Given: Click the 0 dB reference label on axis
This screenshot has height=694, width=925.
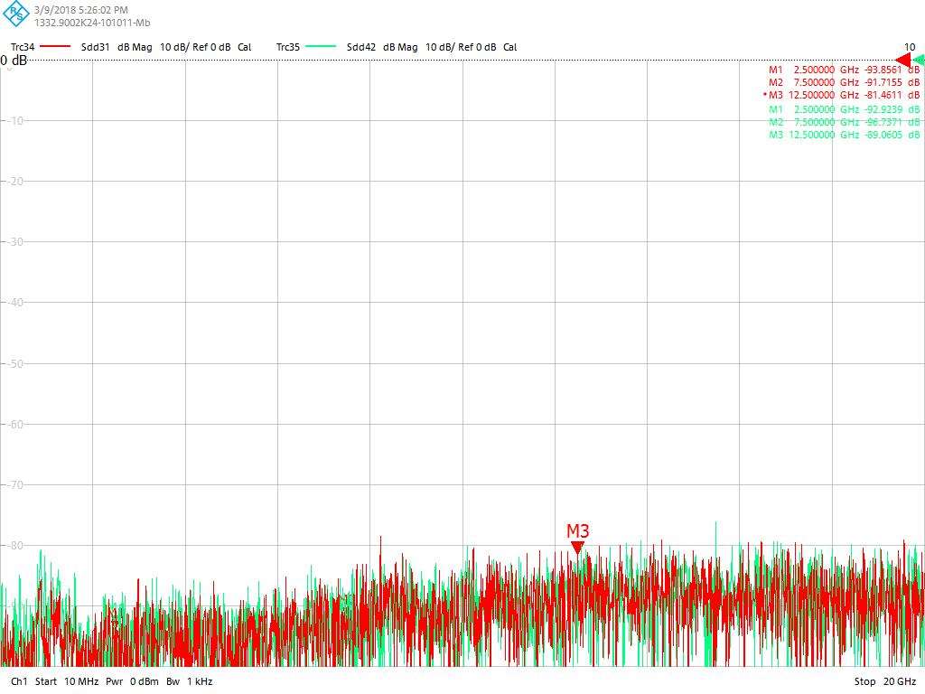Looking at the screenshot, I should coord(14,61).
